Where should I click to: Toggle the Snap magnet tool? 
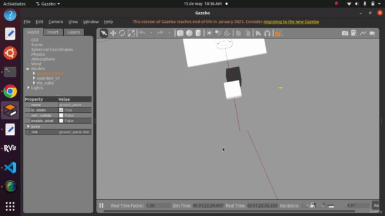click(267, 33)
